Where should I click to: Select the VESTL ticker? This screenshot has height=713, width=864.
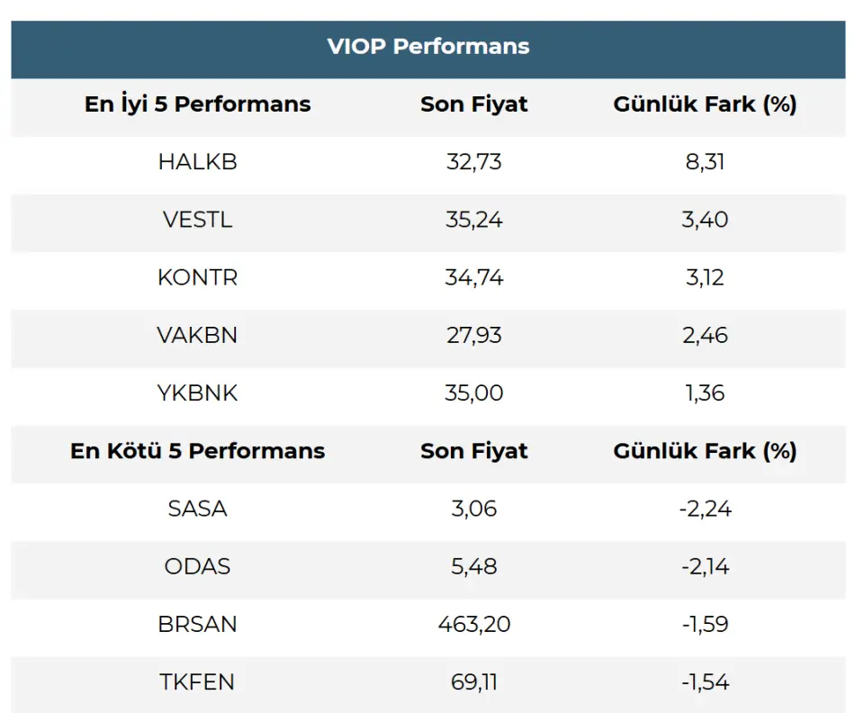(x=197, y=220)
